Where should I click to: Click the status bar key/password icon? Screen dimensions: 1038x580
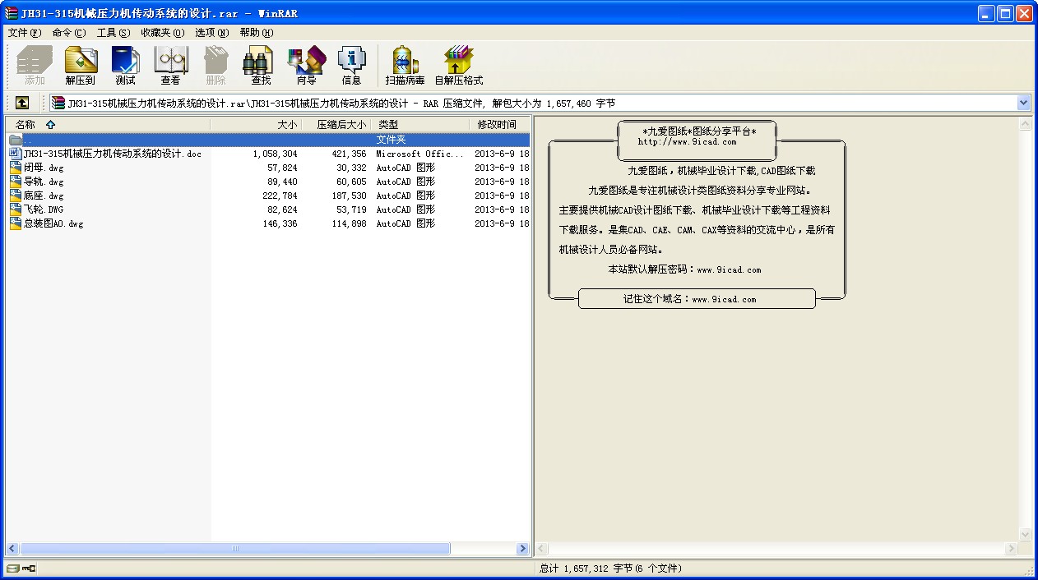(x=29, y=568)
